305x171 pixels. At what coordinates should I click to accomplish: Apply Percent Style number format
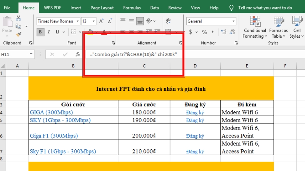pyautogui.click(x=204, y=32)
